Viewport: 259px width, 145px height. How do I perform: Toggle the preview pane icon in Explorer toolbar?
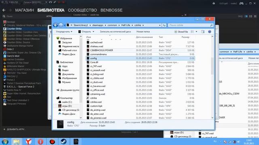pos(203,31)
